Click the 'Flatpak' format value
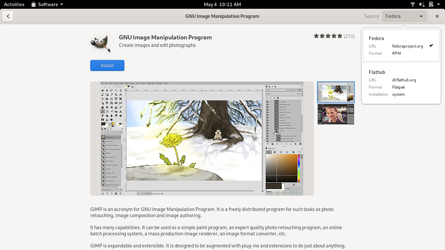 (x=398, y=87)
